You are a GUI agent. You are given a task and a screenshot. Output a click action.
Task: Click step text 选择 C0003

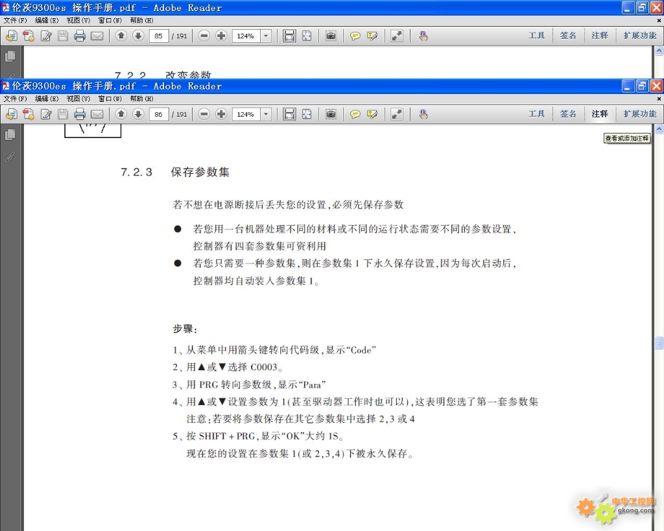click(x=253, y=367)
